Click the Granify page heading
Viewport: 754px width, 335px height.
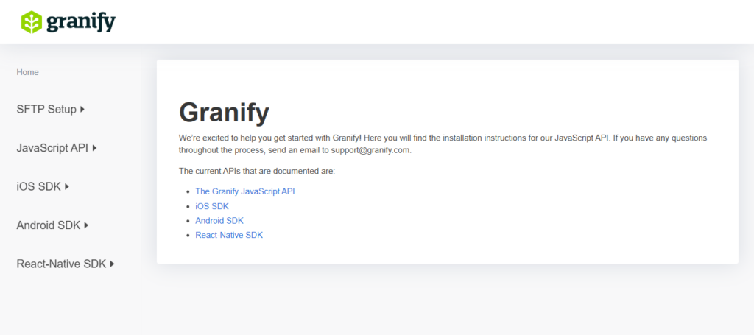(x=224, y=113)
